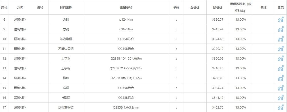
Task: Show trend chart for row 12 工字钢
Action: [280, 58]
